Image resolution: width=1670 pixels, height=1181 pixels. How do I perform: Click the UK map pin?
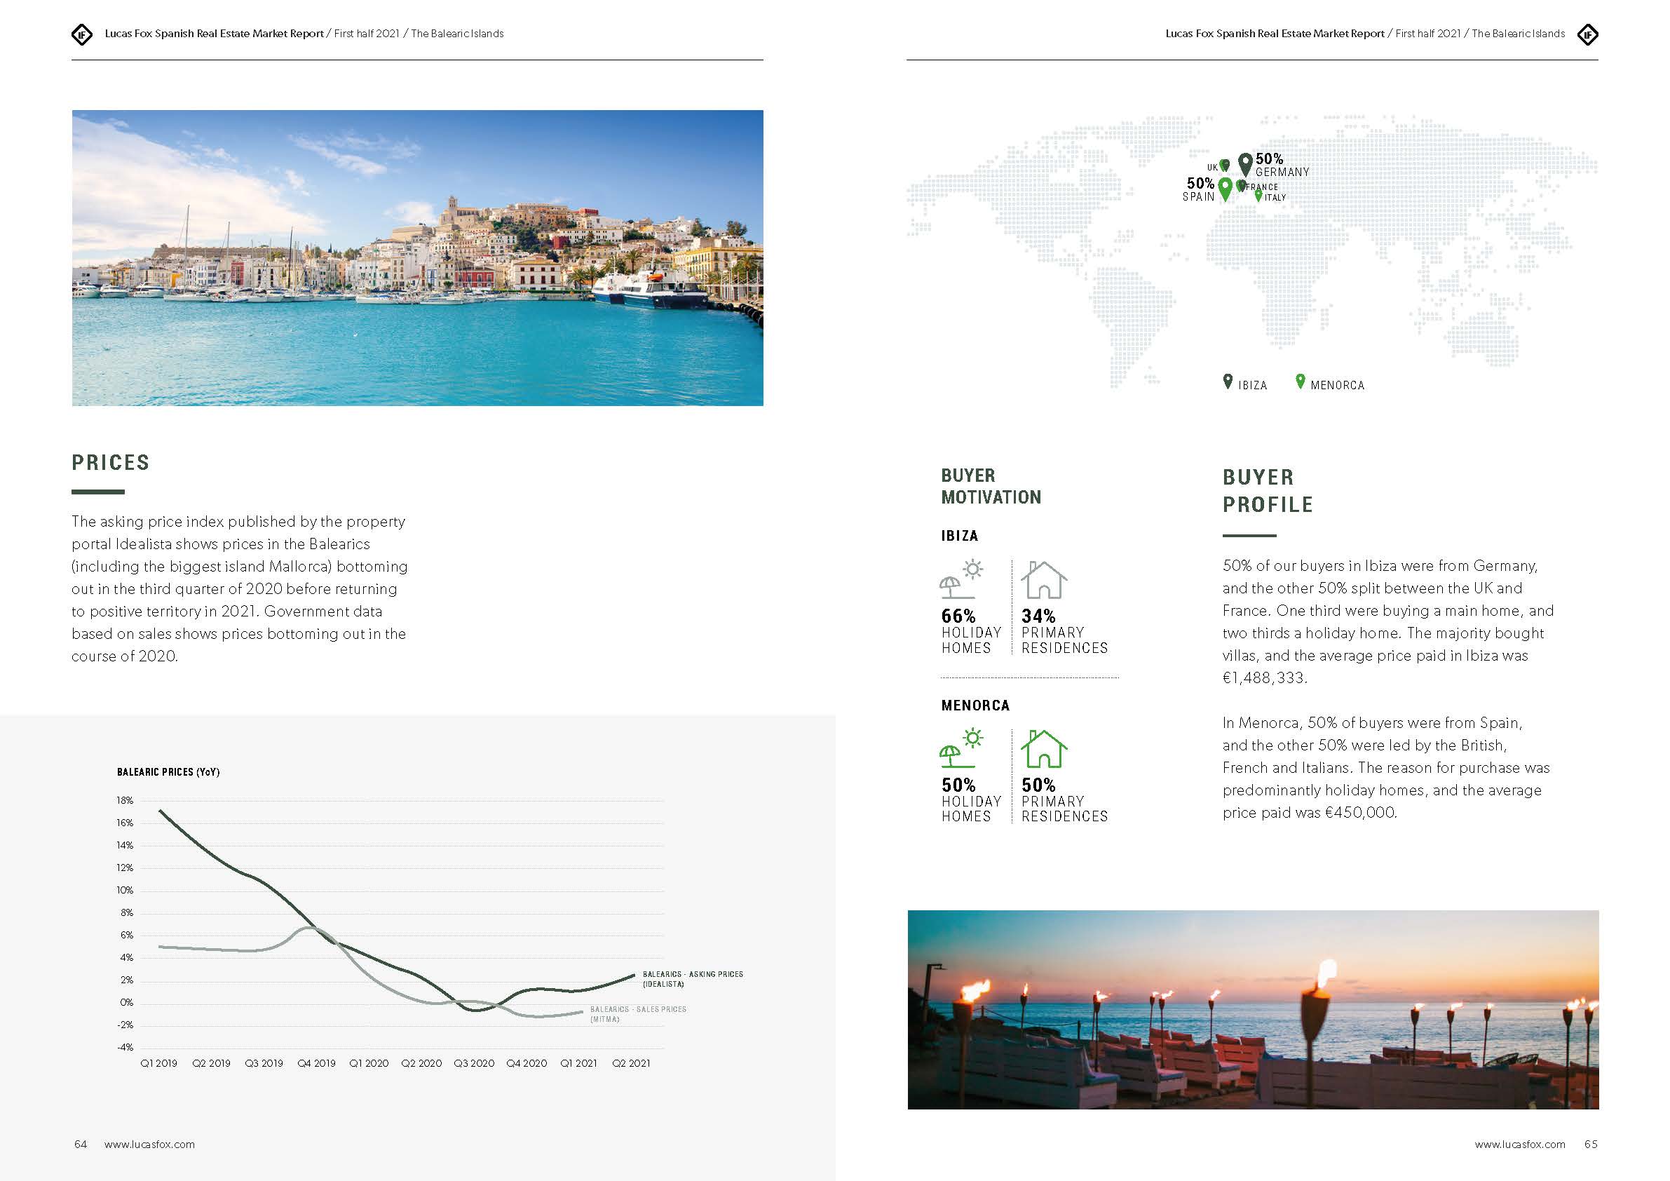[1225, 166]
